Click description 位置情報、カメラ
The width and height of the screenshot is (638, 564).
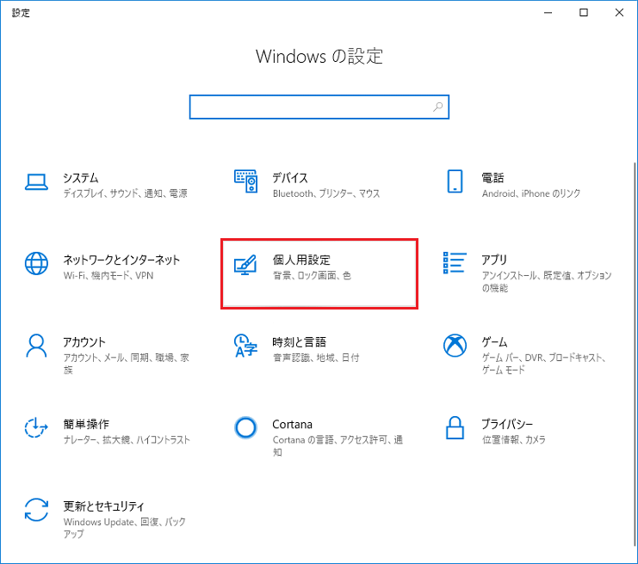pyautogui.click(x=514, y=439)
